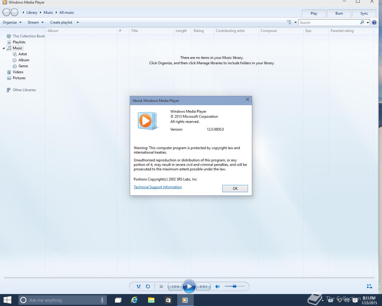Switch to Now Playing icon
Viewport: 382px width, 306px height.
(x=369, y=286)
